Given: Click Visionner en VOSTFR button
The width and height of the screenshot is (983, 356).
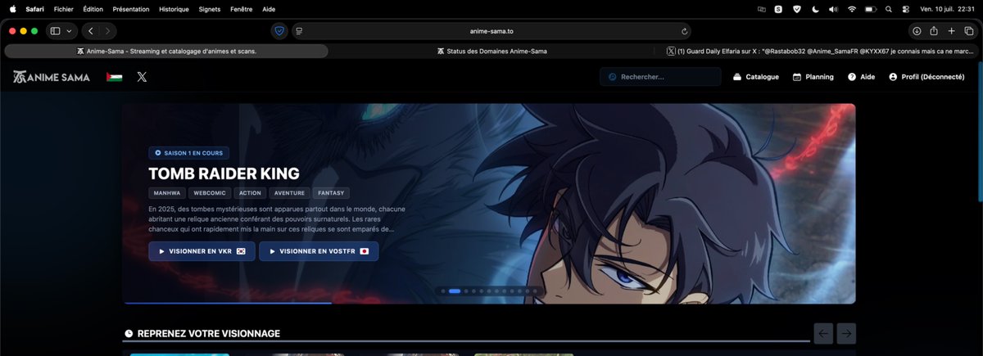Looking at the screenshot, I should [x=319, y=251].
